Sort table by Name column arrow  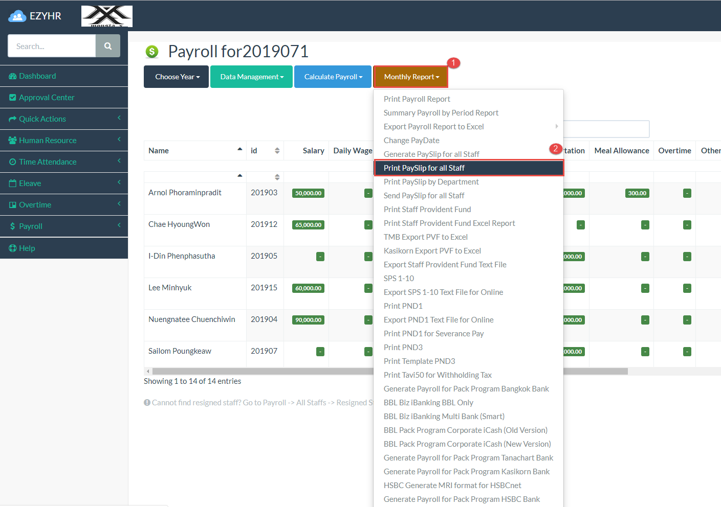(x=239, y=149)
